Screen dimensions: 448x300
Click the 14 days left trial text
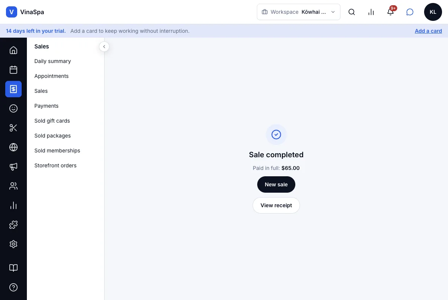[36, 31]
